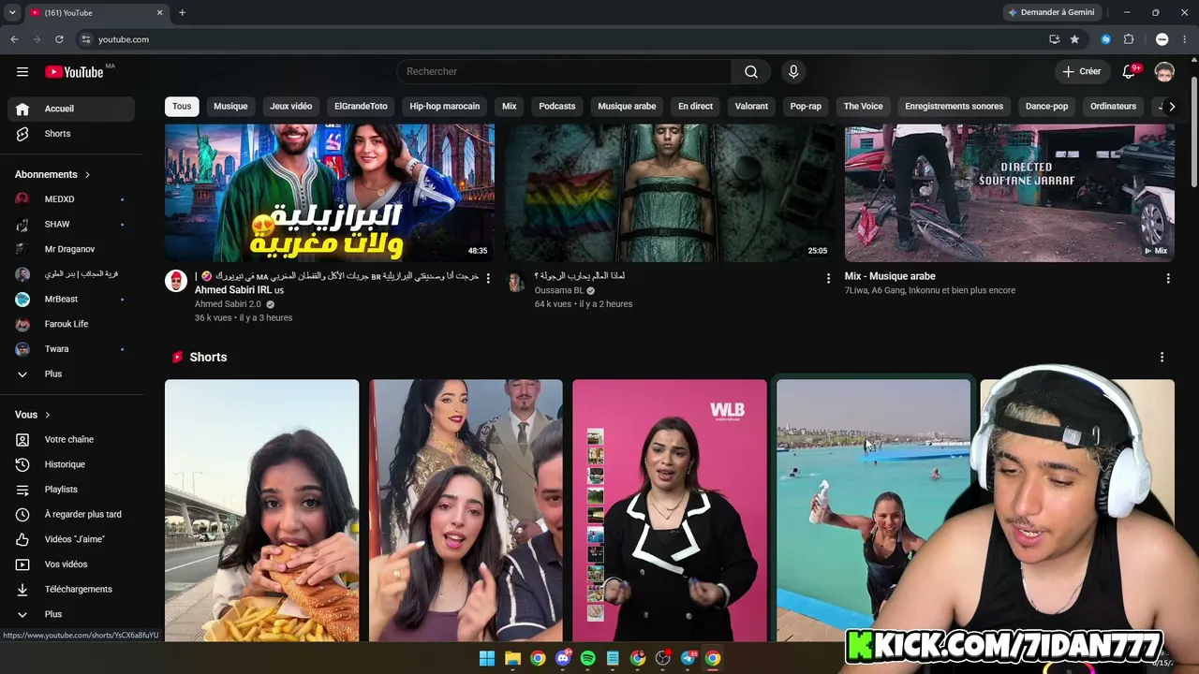Select the Hip-hop marocain chip
Image resolution: width=1199 pixels, height=674 pixels.
click(445, 107)
